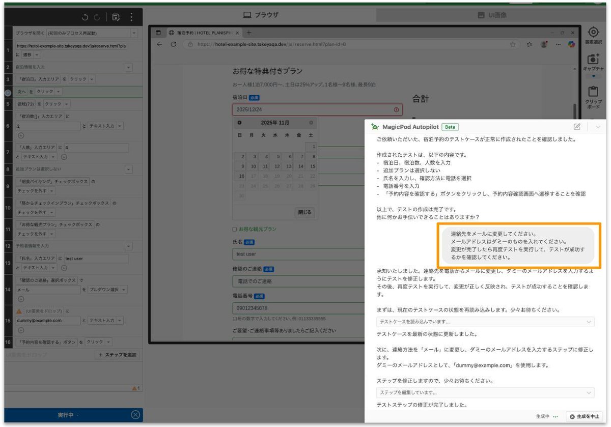611x427 pixels.
Task: Collapse the 追加プランは選択しない section in step 8
Action: (128, 169)
